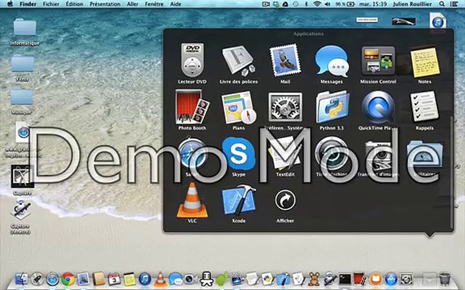The image size is (465, 290).
Task: Launch Safari from the Applications stack
Action: tap(192, 154)
